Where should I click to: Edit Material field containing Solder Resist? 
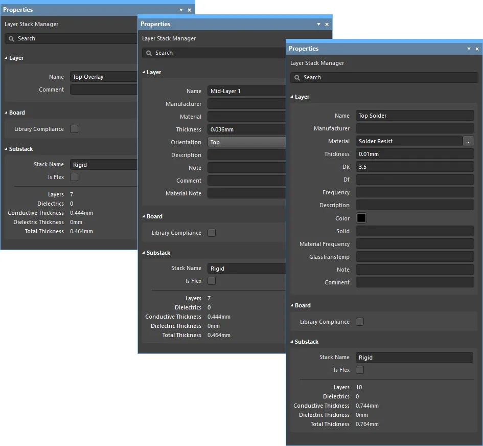(409, 141)
